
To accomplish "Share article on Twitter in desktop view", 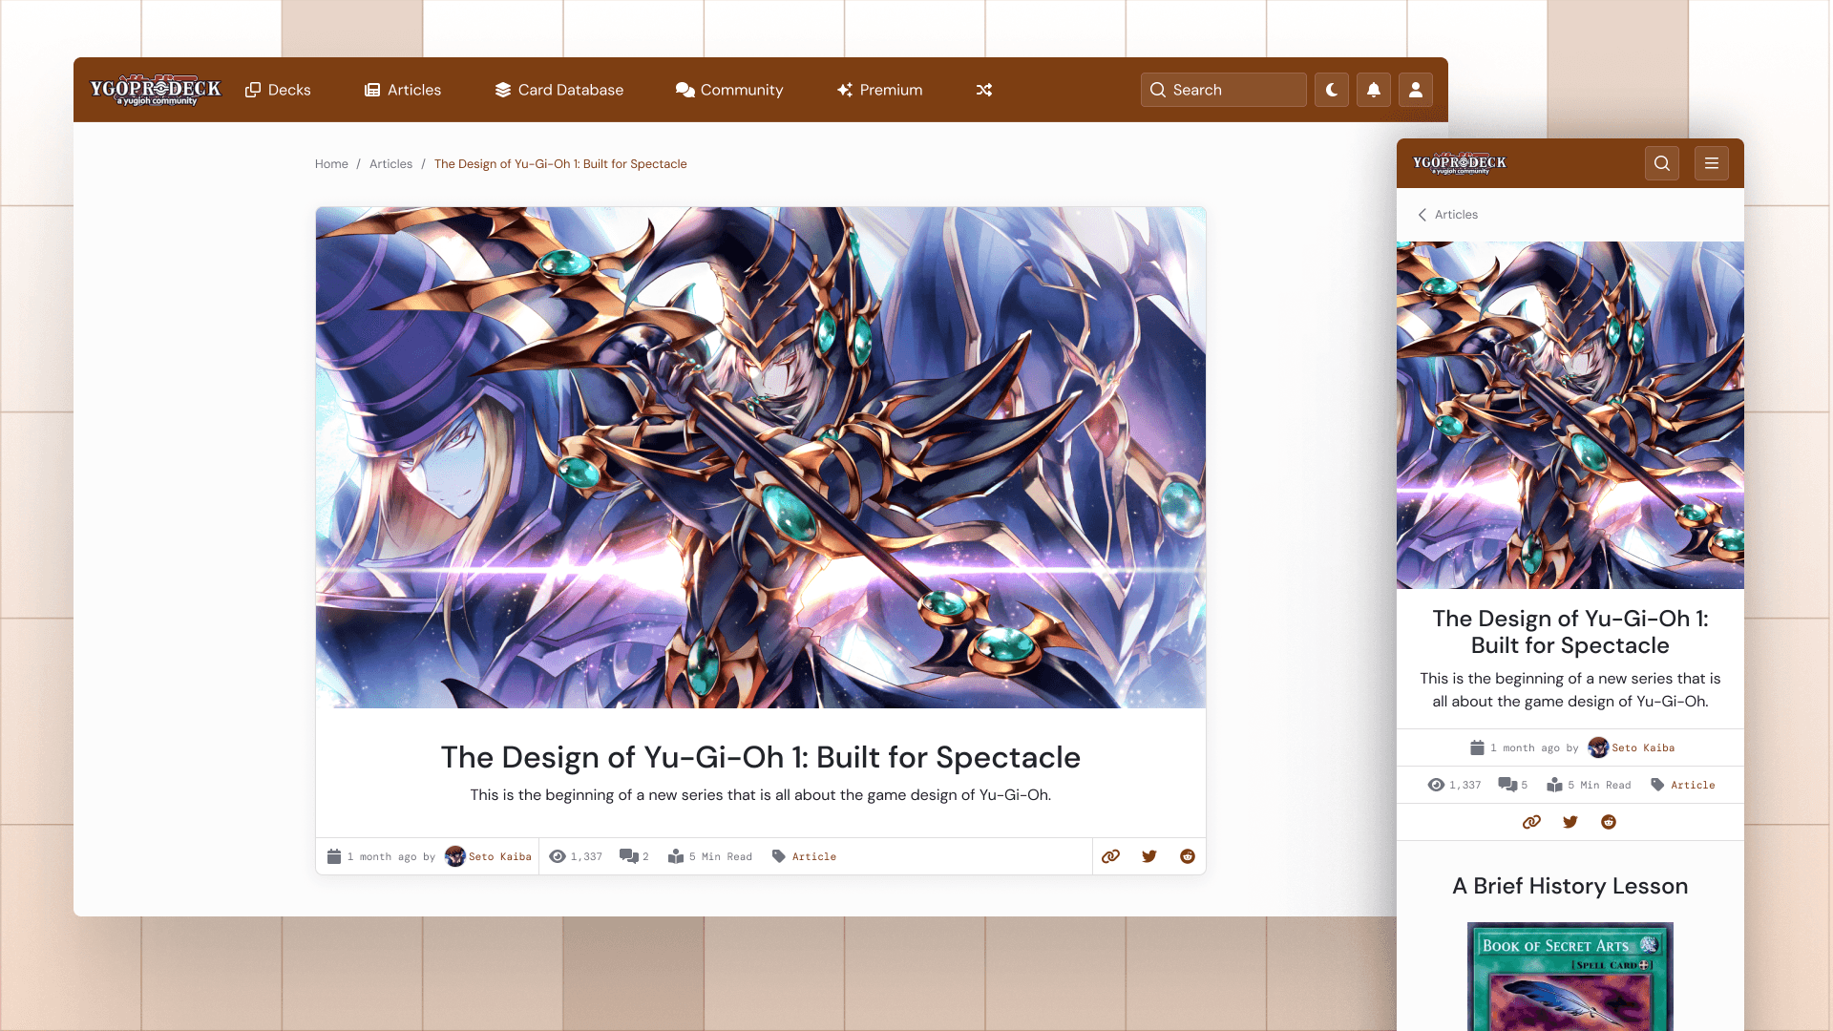I will (1149, 856).
